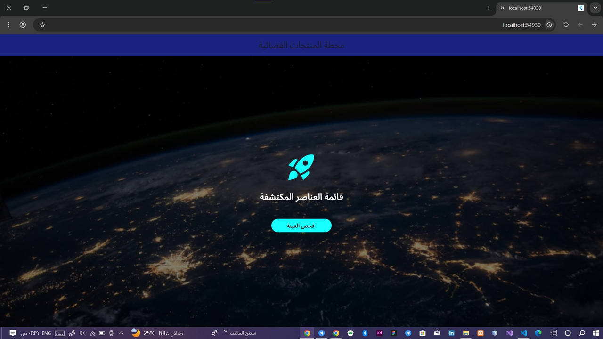Image resolution: width=603 pixels, height=339 pixels.
Task: Open a new browser tab
Action: click(489, 8)
